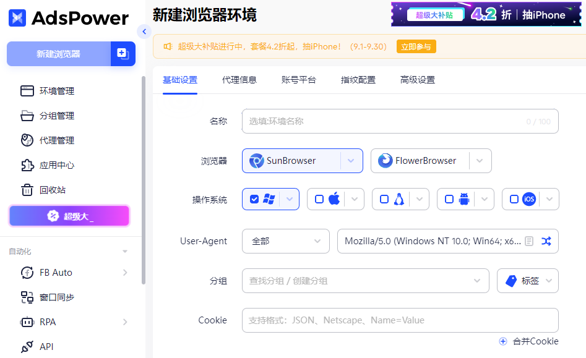Click the 立即参与 button in the banner
Screen dimensions: 586x358
pos(416,46)
